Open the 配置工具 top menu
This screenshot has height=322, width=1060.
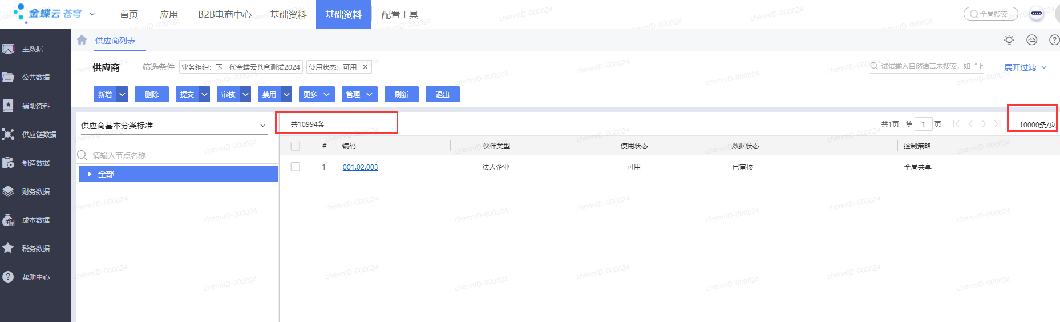[x=400, y=14]
